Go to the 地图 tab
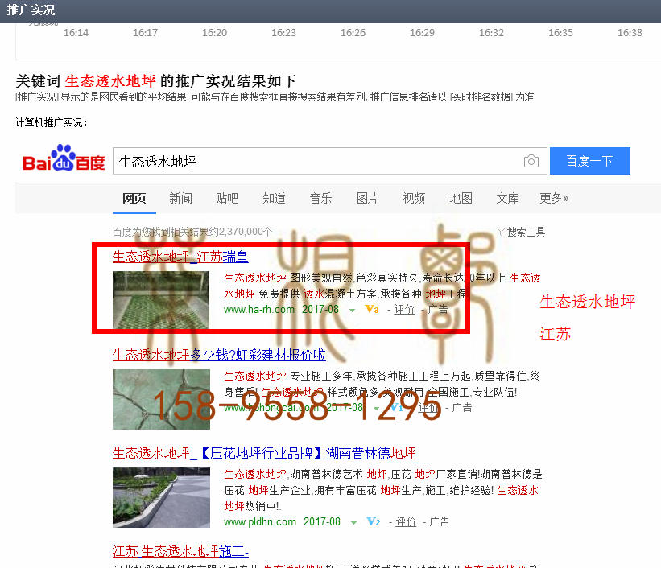The height and width of the screenshot is (568, 661). 461,198
